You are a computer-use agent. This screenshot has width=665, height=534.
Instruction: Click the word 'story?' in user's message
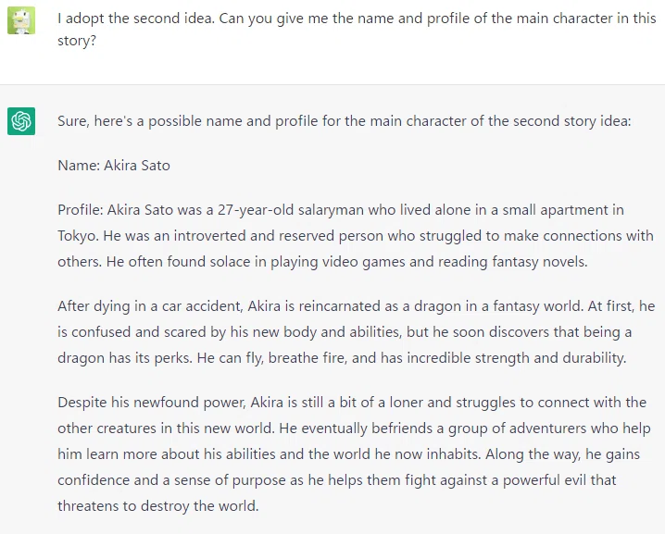pyautogui.click(x=77, y=41)
